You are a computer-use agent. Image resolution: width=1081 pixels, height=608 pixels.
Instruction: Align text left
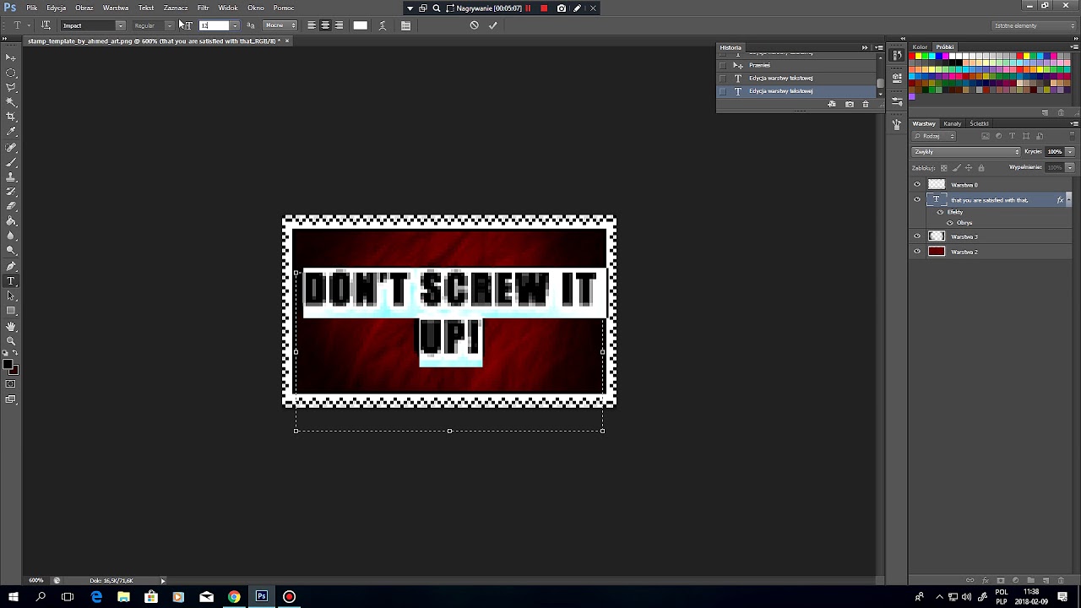point(312,25)
